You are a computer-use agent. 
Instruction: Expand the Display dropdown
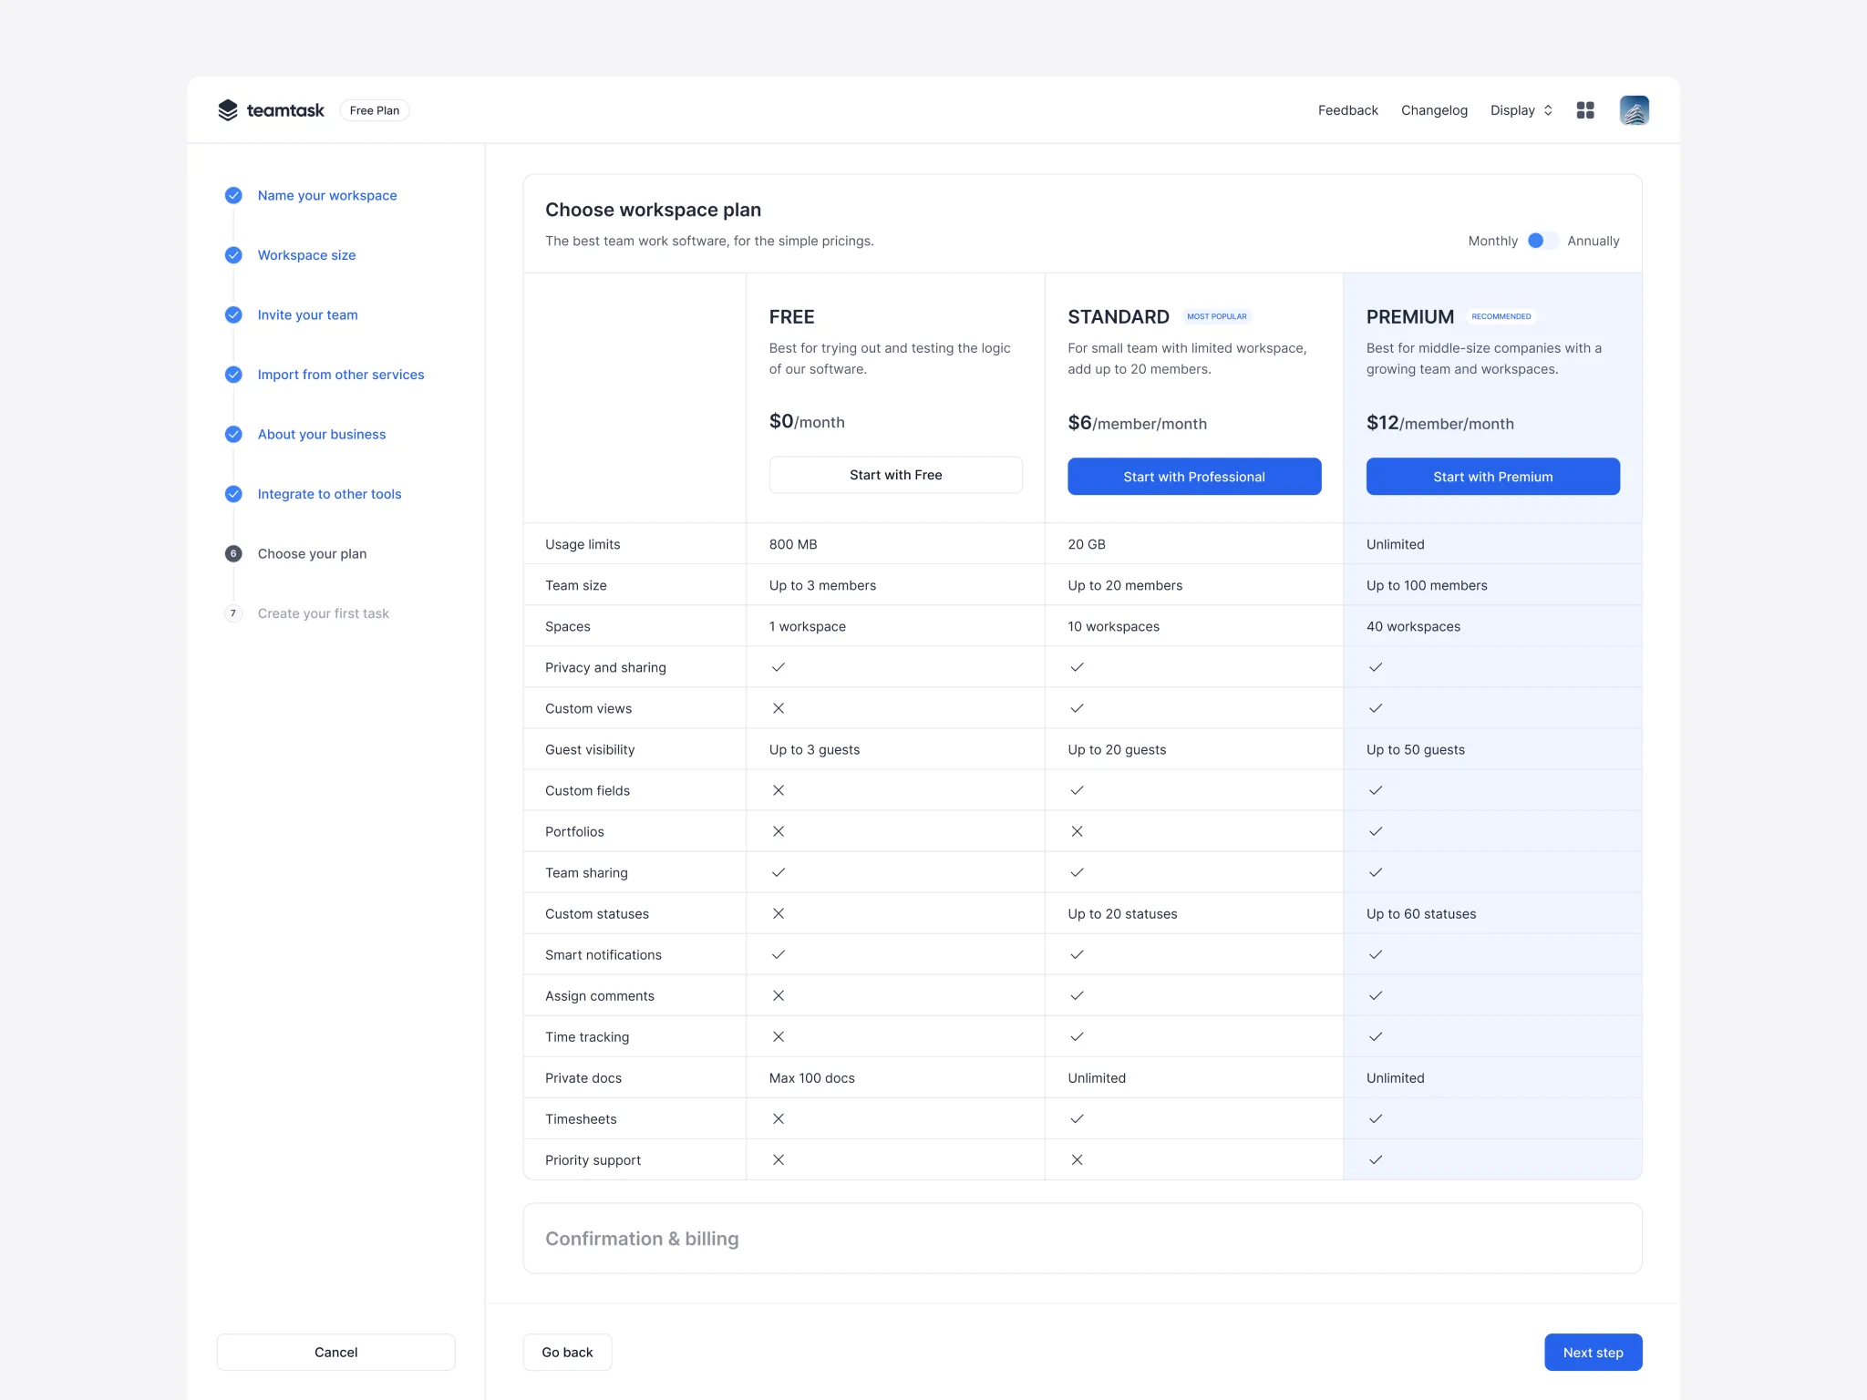tap(1521, 110)
